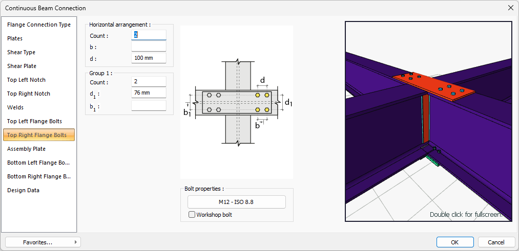Screen dimensions: 519x251
Task: Click the 3D beam connection preview
Action: tap(428, 121)
